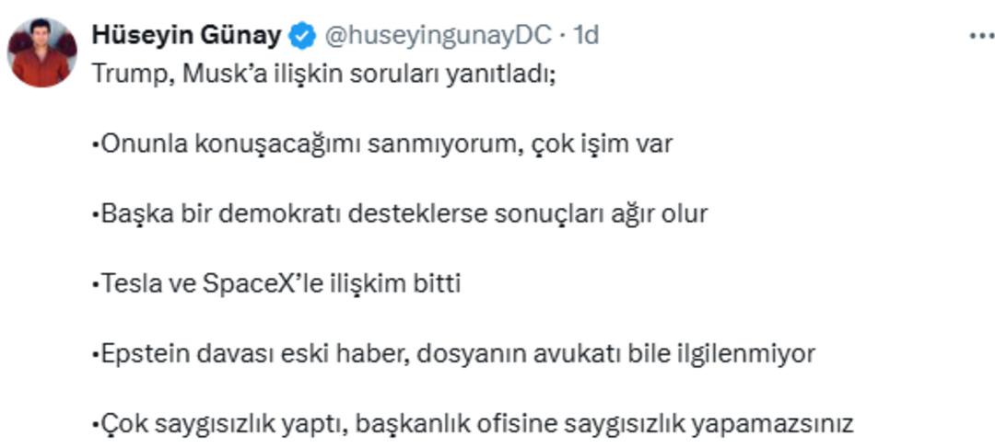The width and height of the screenshot is (995, 448).
Task: Click the line starting Epstein davası eski haber
Action: [x=453, y=354]
